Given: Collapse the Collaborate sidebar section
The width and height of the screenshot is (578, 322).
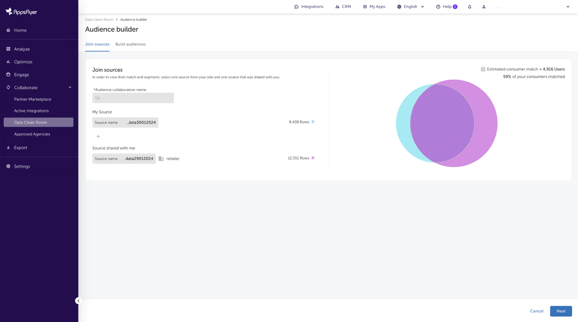Looking at the screenshot, I should click(70, 88).
